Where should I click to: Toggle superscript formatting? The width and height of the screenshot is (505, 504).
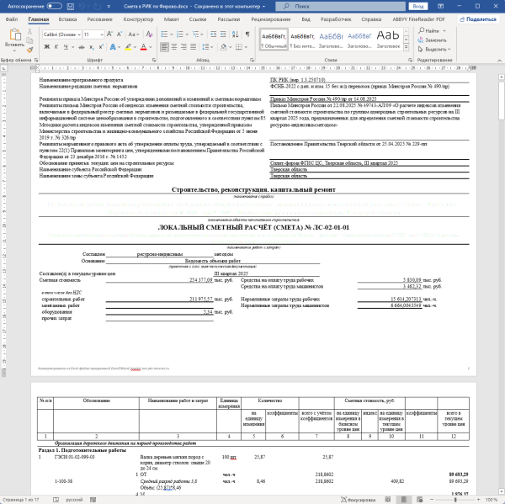(x=101, y=47)
